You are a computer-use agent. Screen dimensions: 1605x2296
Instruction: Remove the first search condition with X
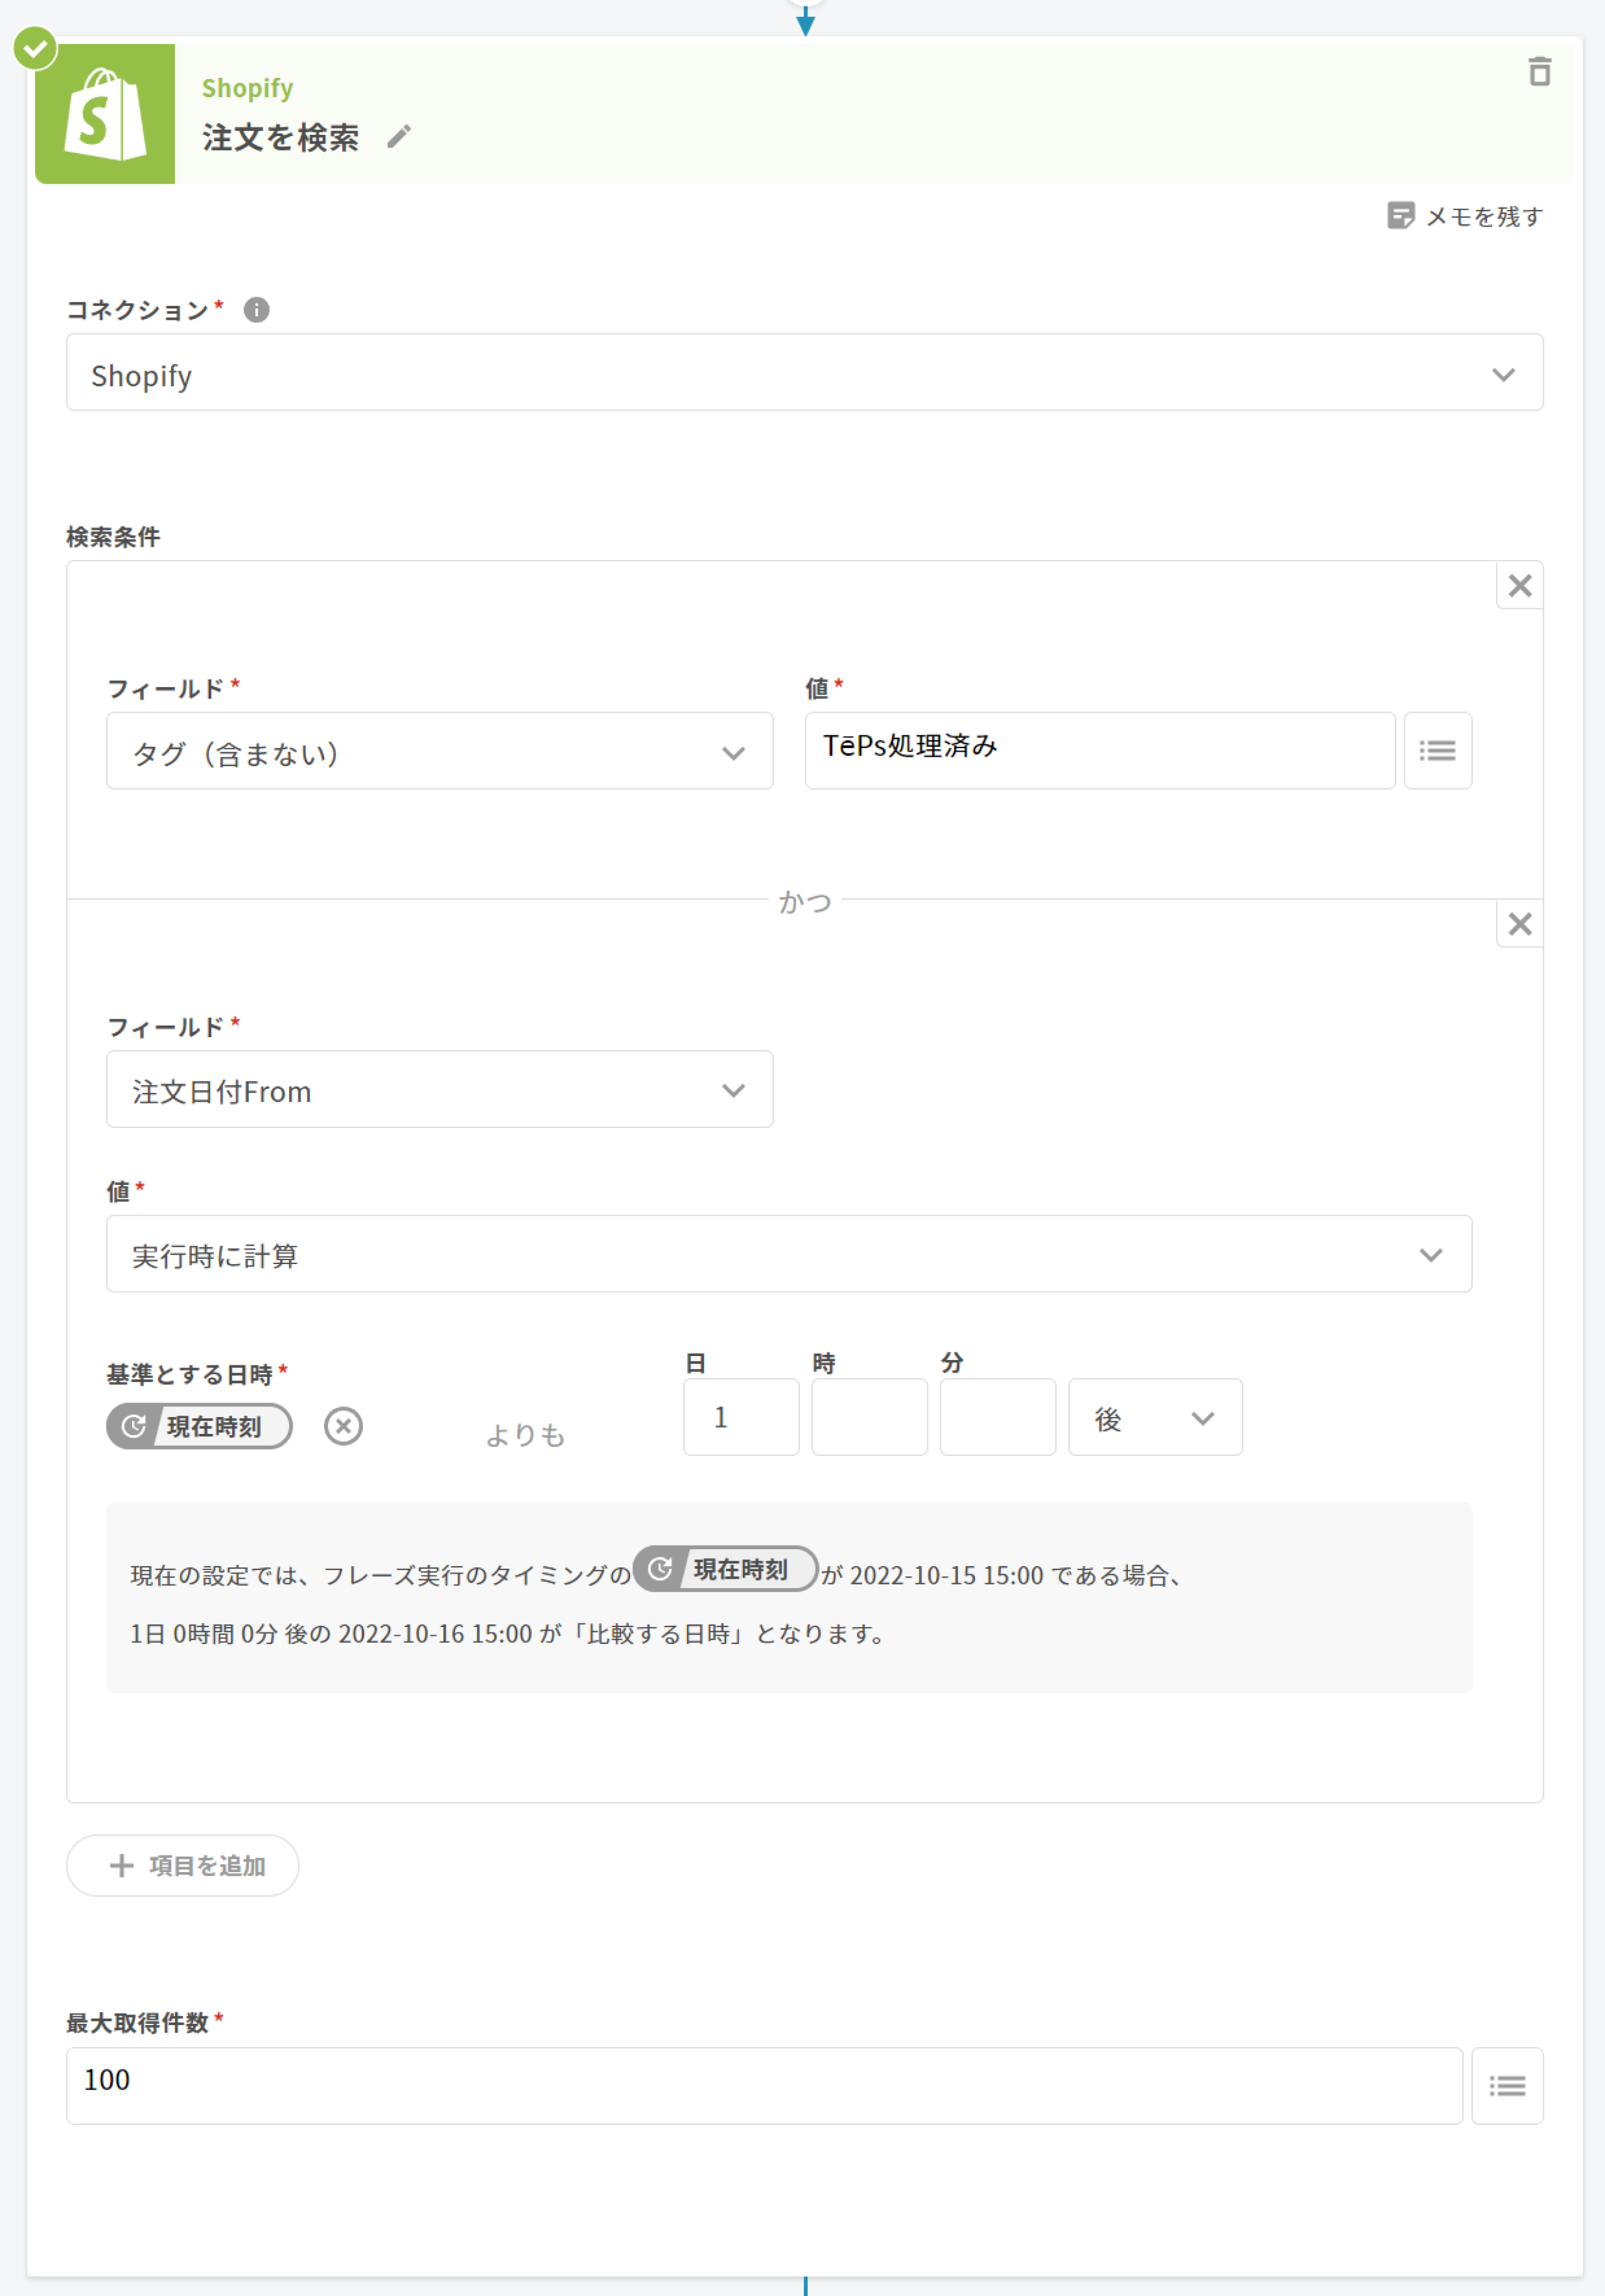pos(1519,586)
